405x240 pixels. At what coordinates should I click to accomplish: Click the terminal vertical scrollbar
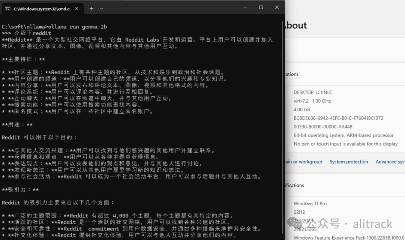coord(283,127)
